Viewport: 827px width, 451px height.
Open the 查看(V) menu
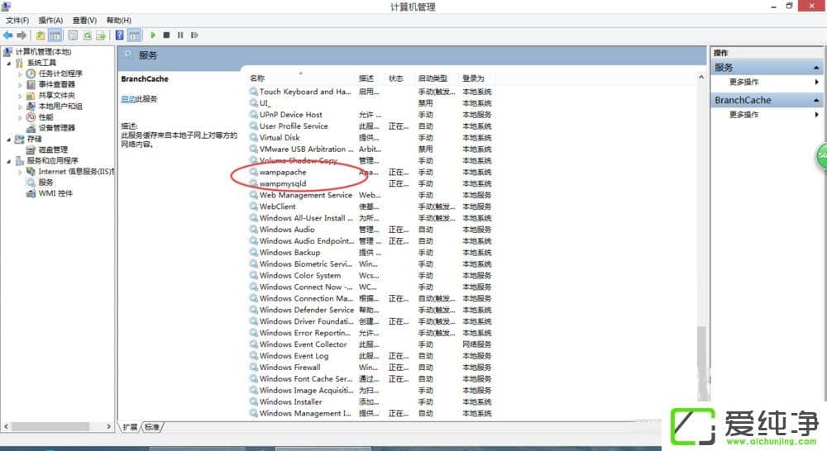[84, 20]
